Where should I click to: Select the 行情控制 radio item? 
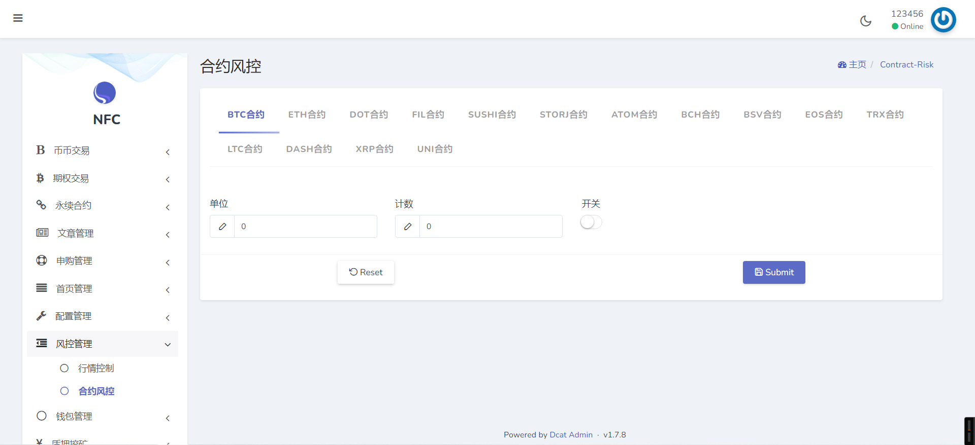click(x=64, y=368)
